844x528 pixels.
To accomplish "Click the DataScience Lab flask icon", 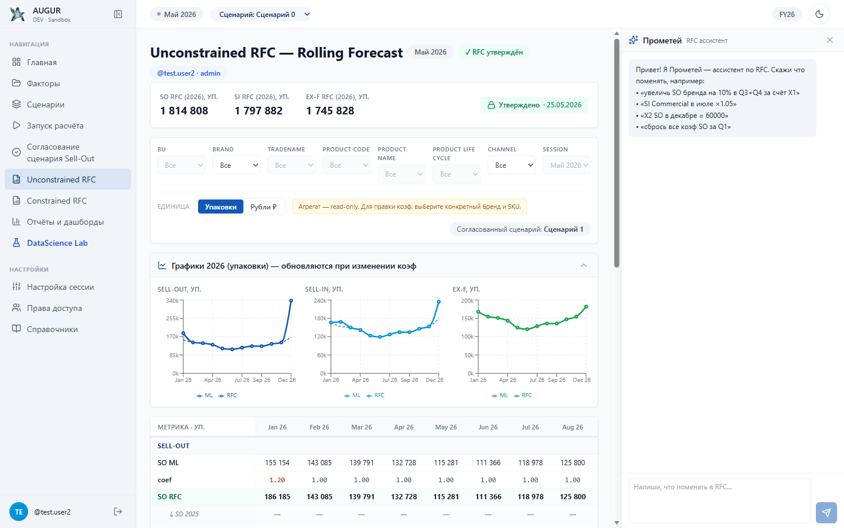I will [x=16, y=243].
